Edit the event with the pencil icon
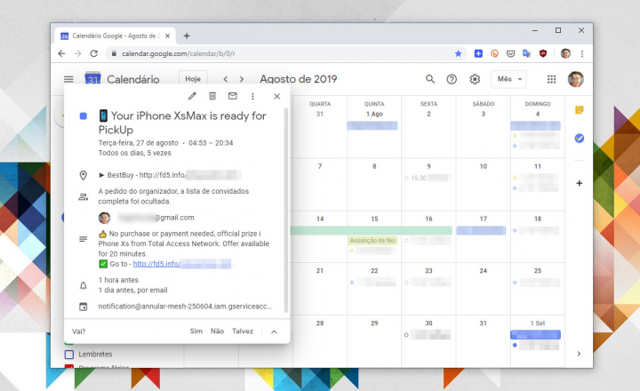The height and width of the screenshot is (391, 640). 192,96
